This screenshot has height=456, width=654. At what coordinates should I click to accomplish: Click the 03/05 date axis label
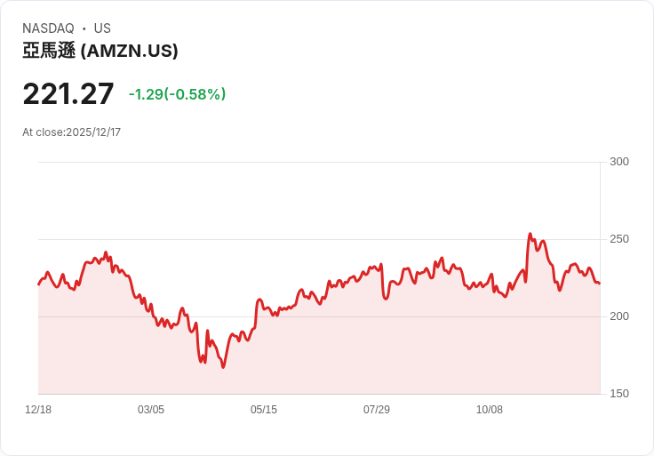tap(151, 410)
